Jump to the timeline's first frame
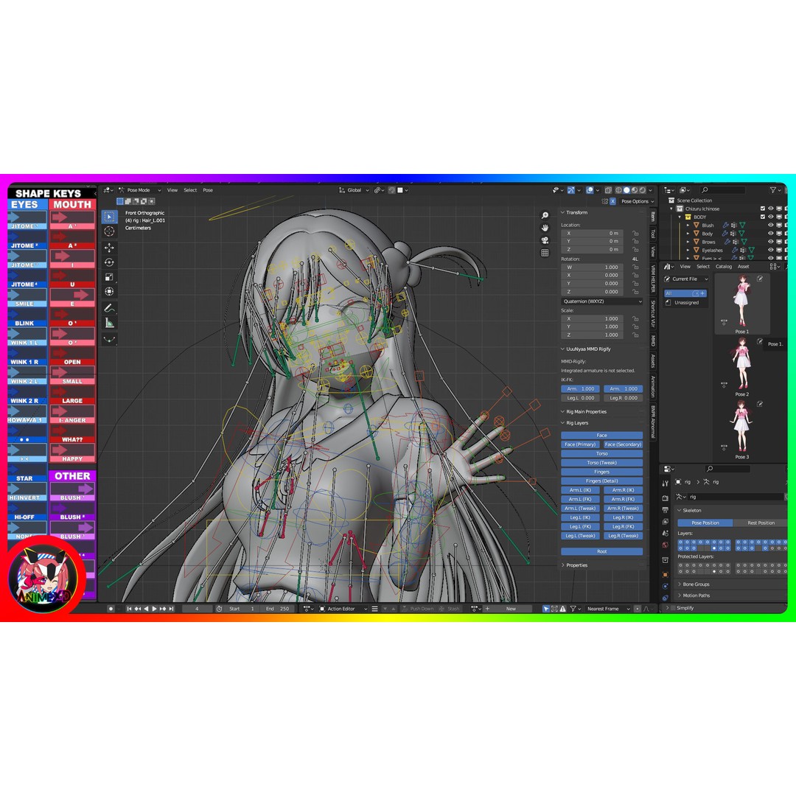Screen dimensions: 796x796 [130, 609]
